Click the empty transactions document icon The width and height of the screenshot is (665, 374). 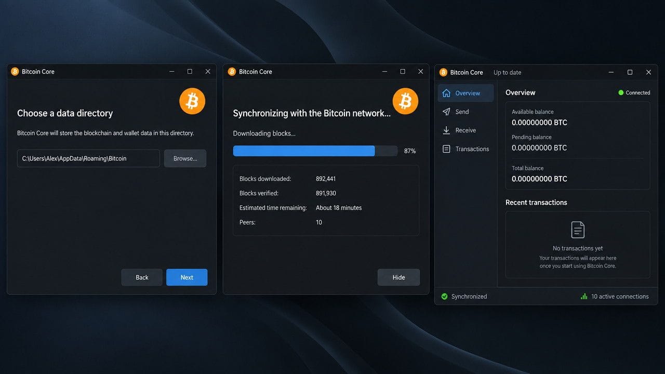pyautogui.click(x=578, y=230)
